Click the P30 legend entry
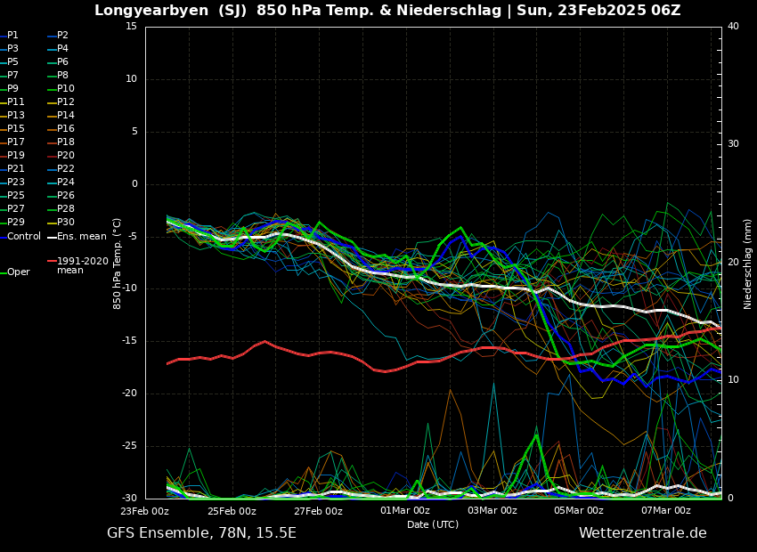Screen dimensions: 757x552 point(65,223)
